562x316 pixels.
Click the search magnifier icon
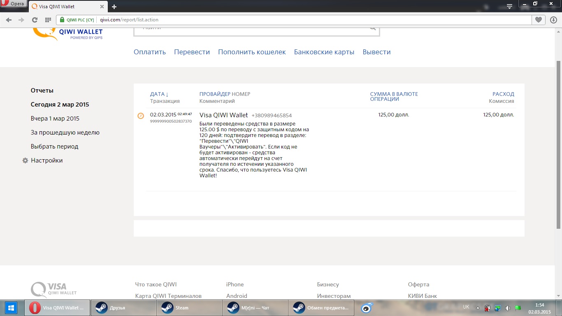point(372,29)
